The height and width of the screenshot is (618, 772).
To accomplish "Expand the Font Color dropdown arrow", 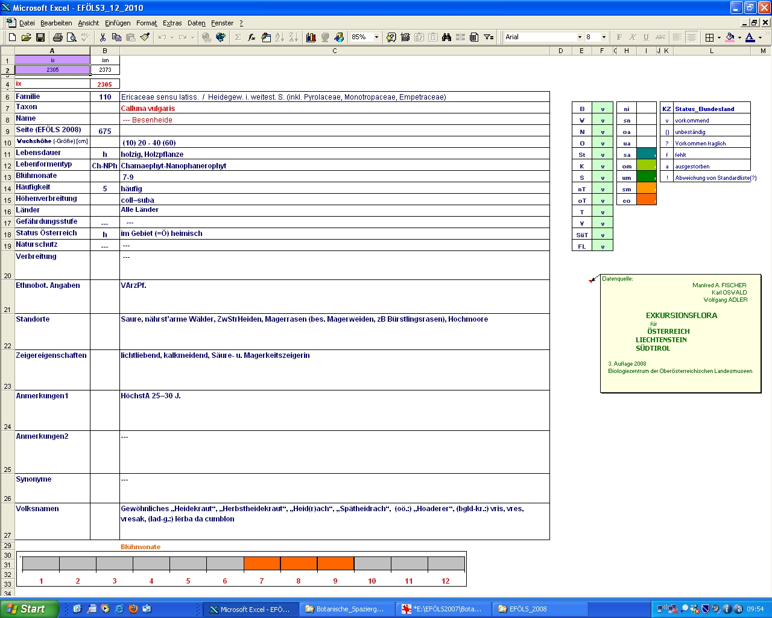I will [x=760, y=37].
